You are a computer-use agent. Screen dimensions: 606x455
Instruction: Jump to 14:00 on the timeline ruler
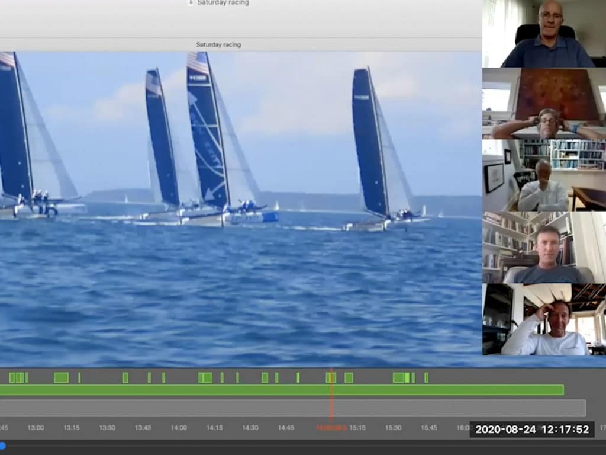click(179, 427)
